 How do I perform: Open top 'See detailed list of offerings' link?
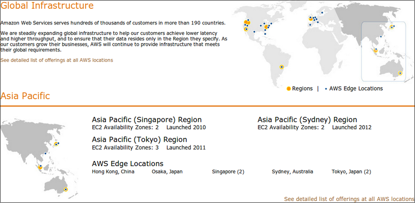click(57, 60)
